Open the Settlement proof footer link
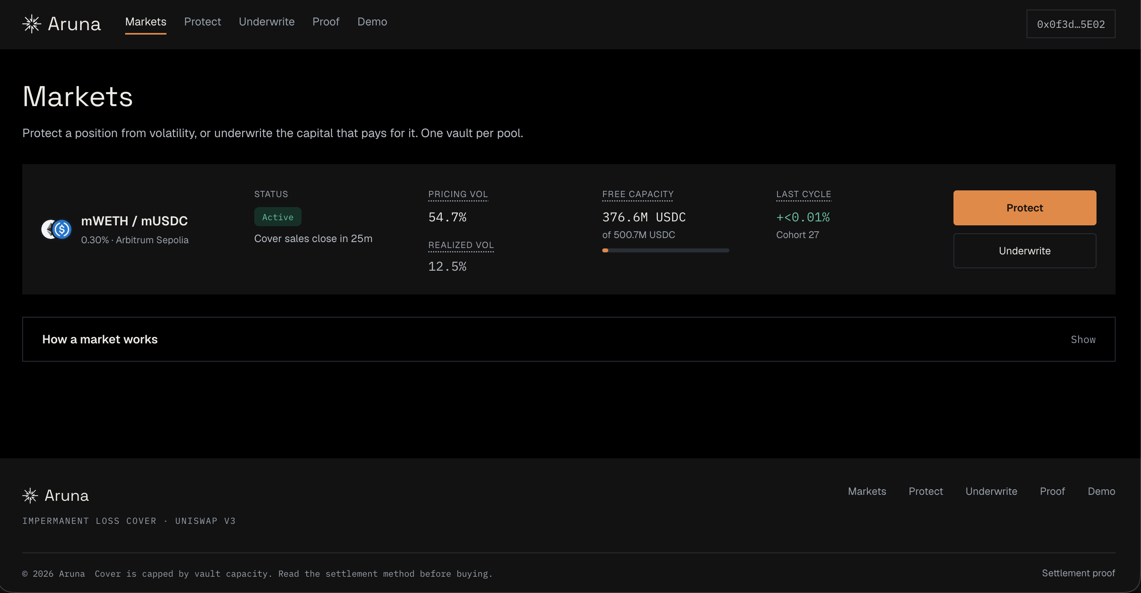 pyautogui.click(x=1078, y=573)
